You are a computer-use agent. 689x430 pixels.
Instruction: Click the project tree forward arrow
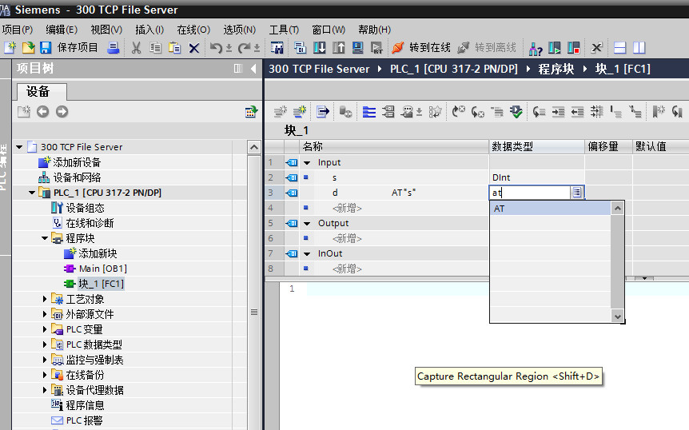click(x=62, y=112)
